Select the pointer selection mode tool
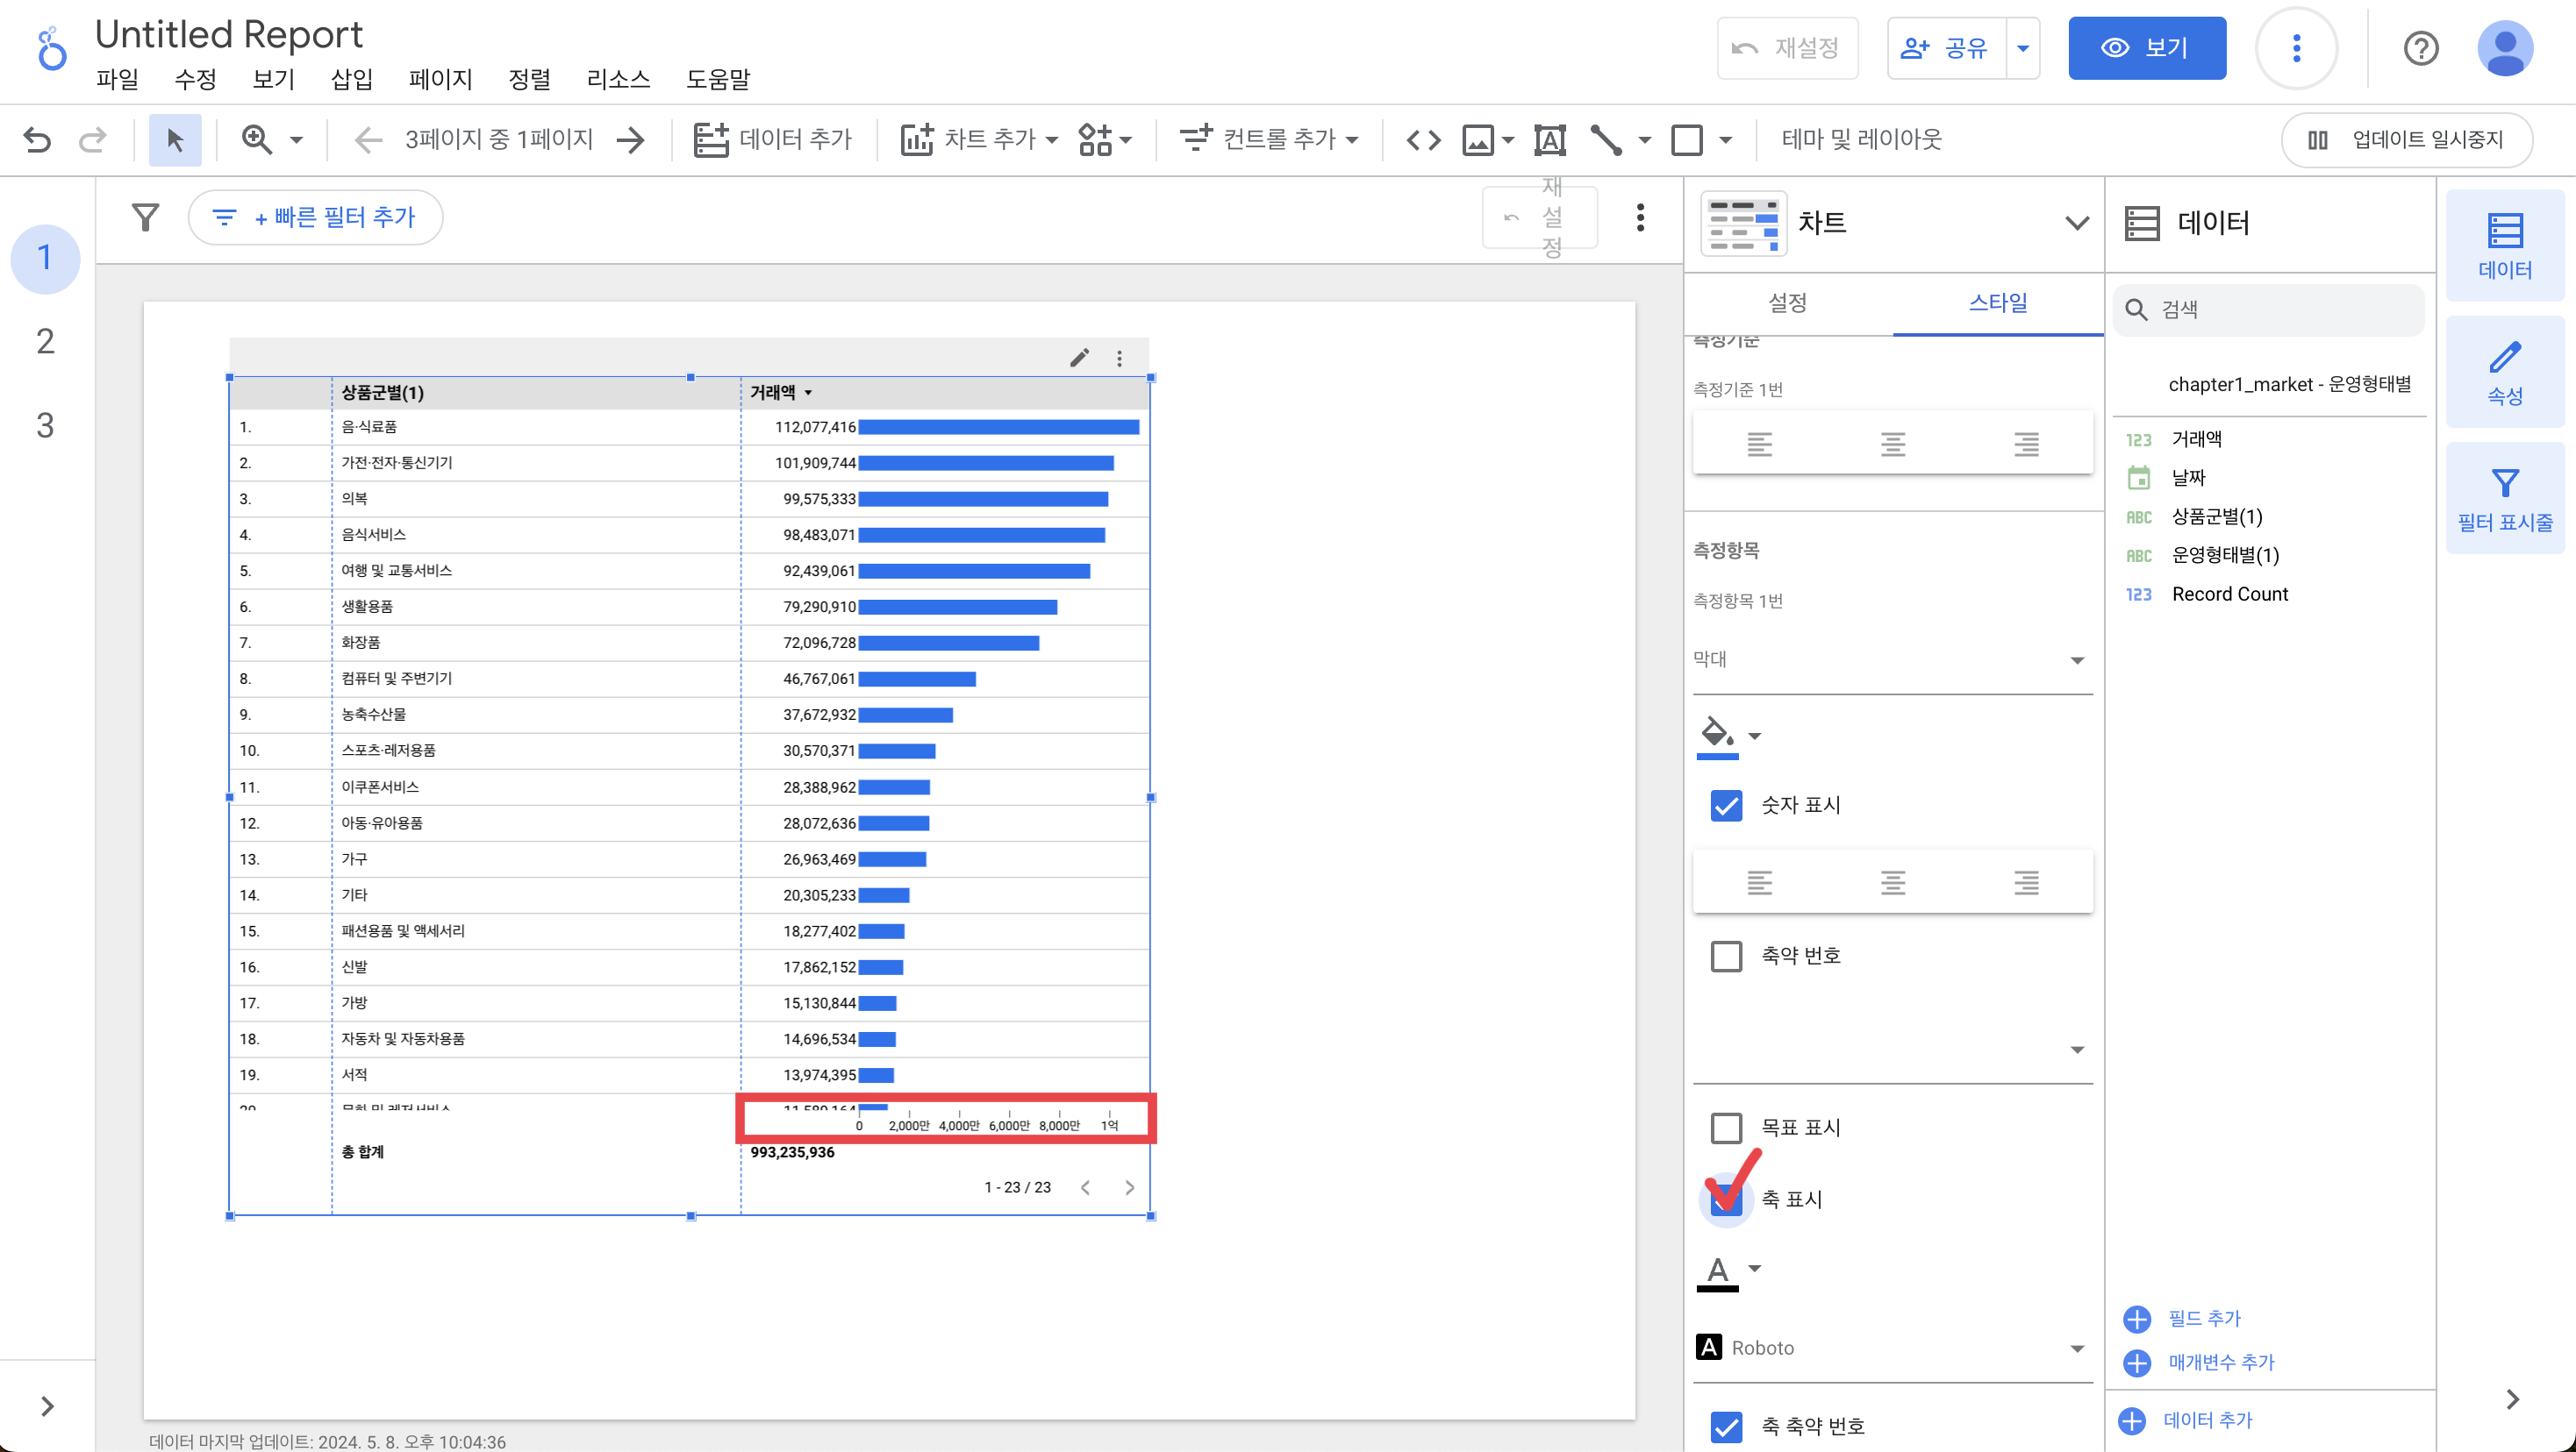This screenshot has width=2576, height=1452. point(175,140)
